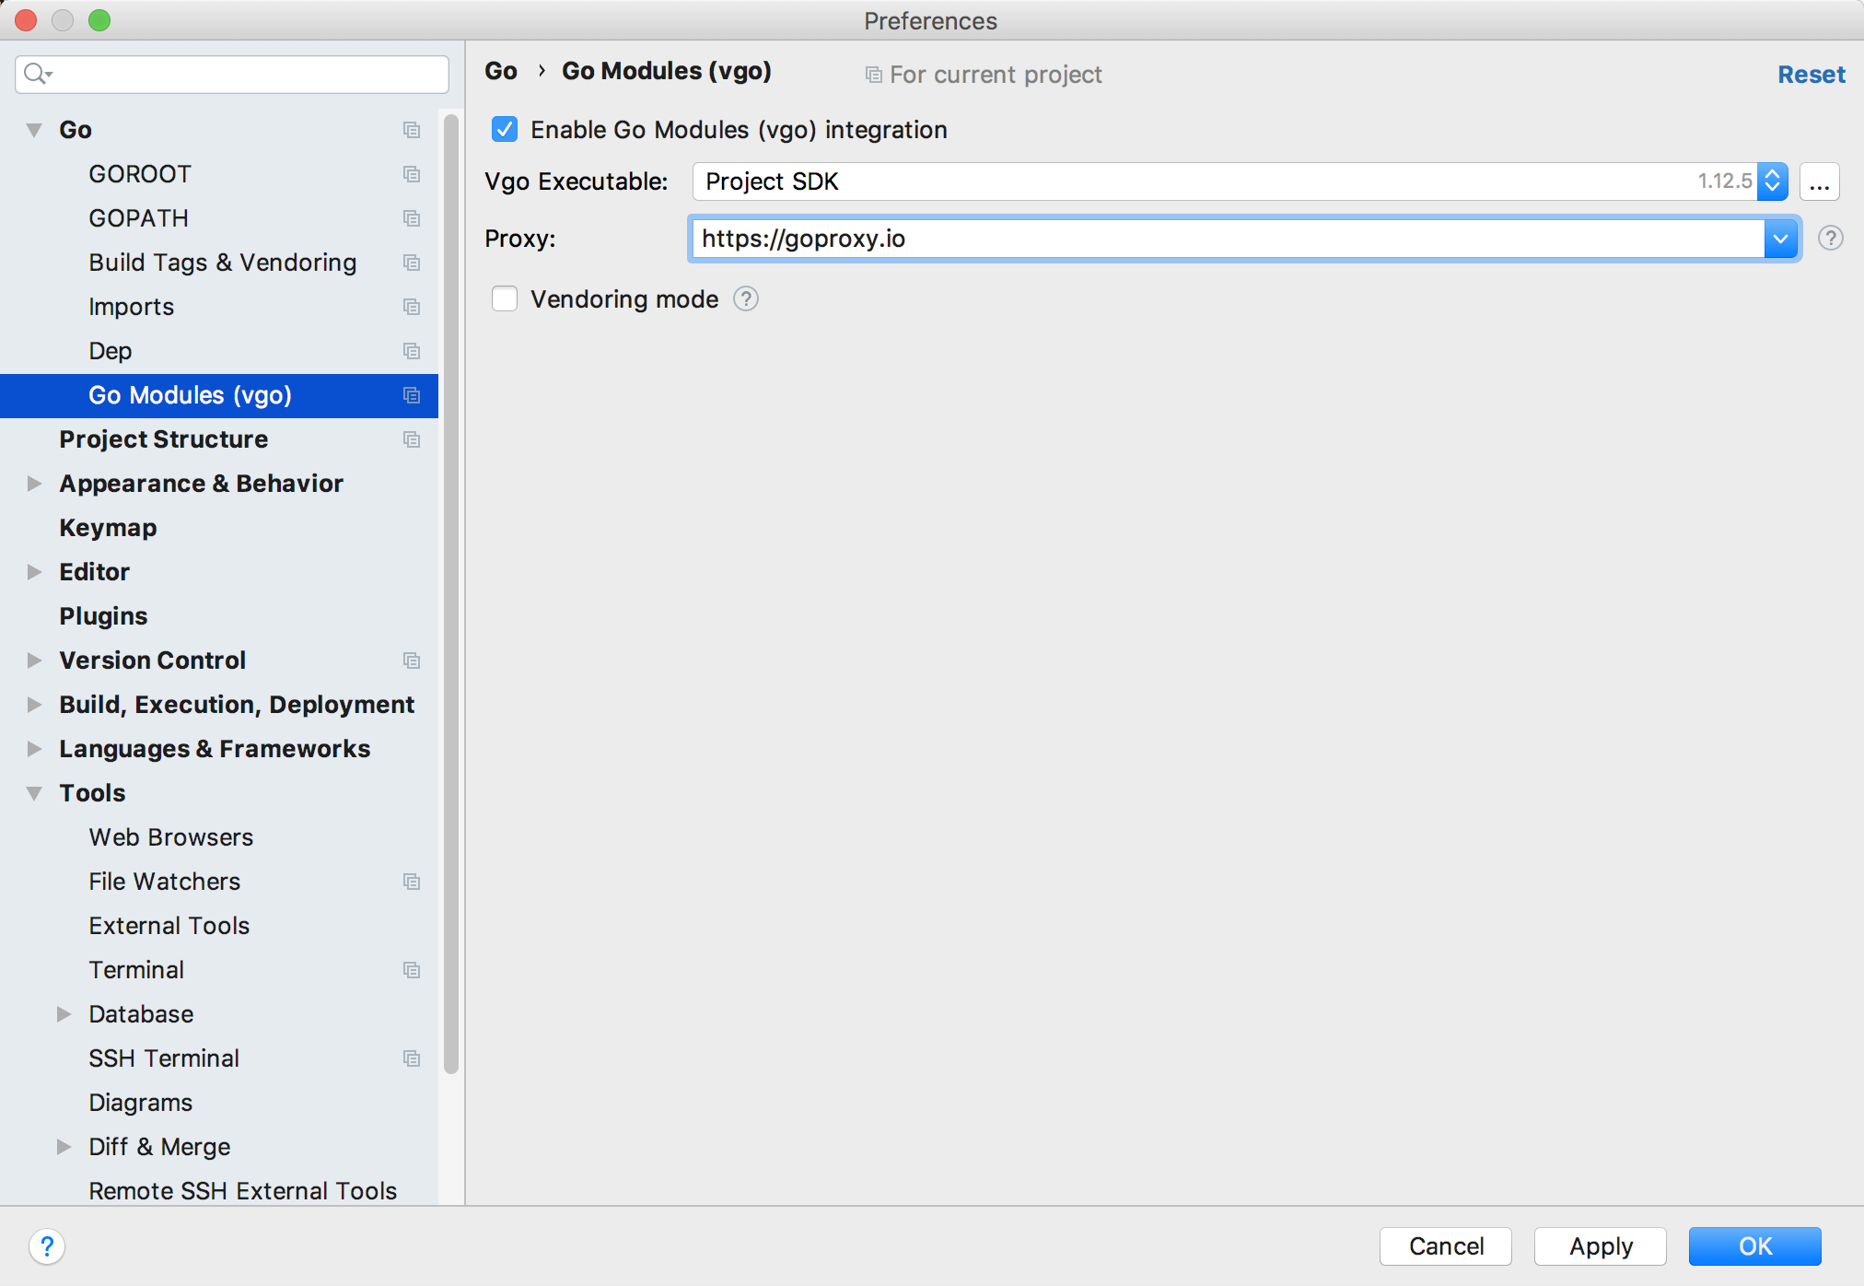Select the GOPATH settings page

tap(138, 218)
